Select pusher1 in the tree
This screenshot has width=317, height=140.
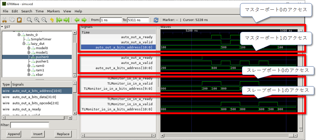(x=42, y=61)
